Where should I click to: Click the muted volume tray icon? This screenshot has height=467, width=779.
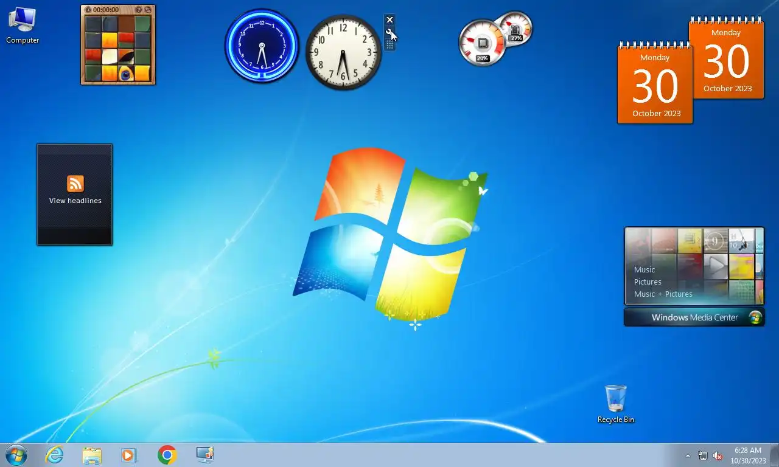pos(718,455)
